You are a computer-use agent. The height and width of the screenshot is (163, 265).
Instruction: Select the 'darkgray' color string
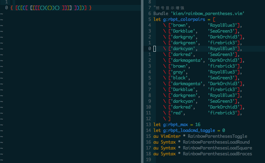[x=181, y=37]
